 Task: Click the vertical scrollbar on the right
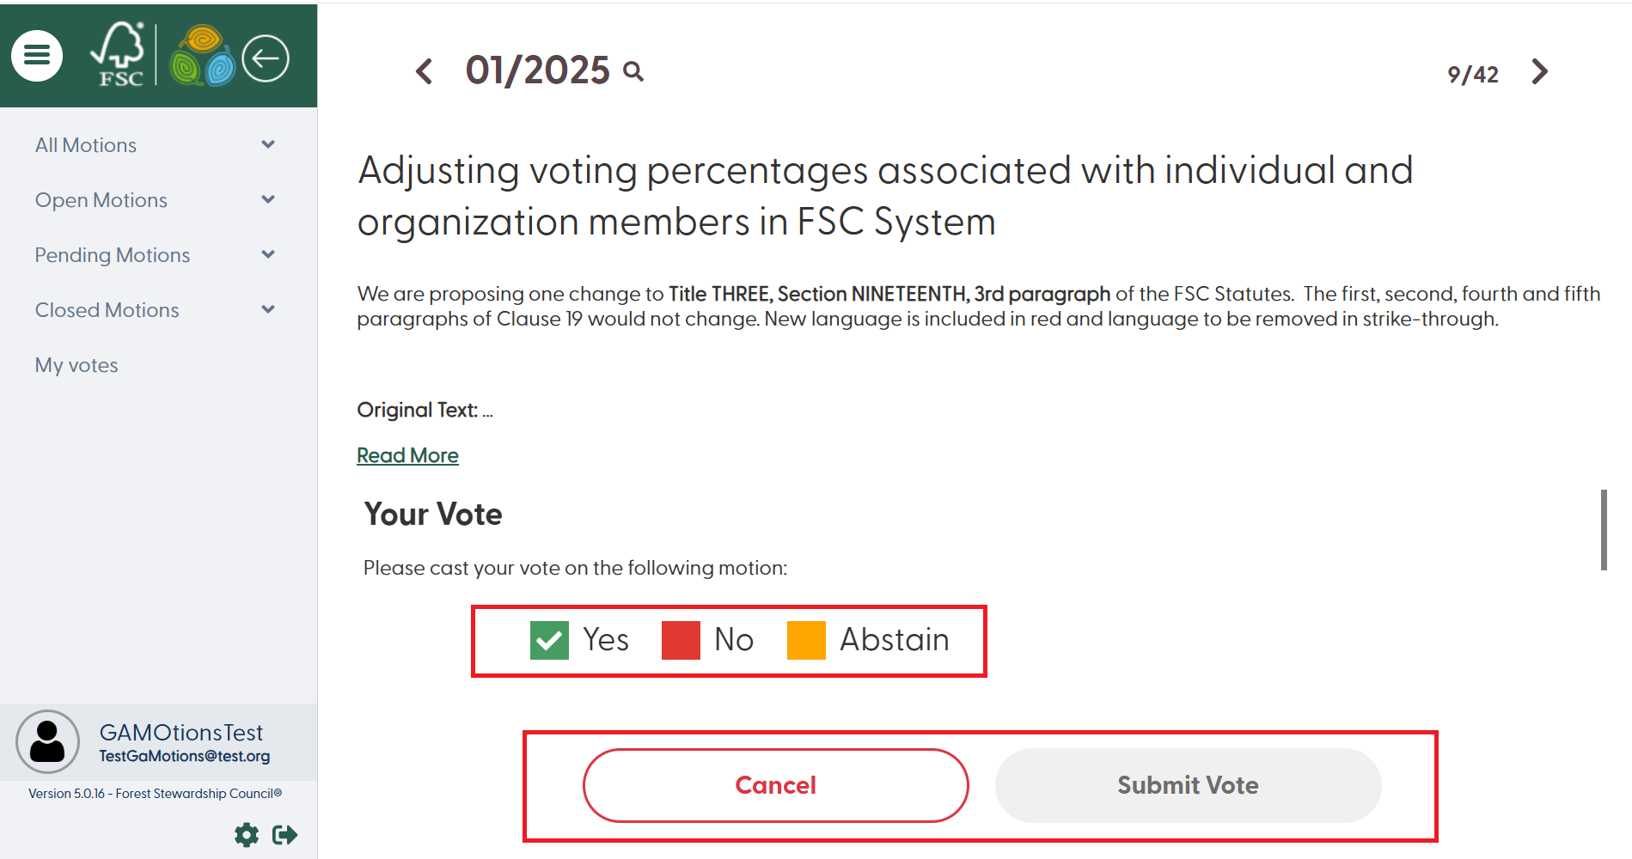point(1604,529)
